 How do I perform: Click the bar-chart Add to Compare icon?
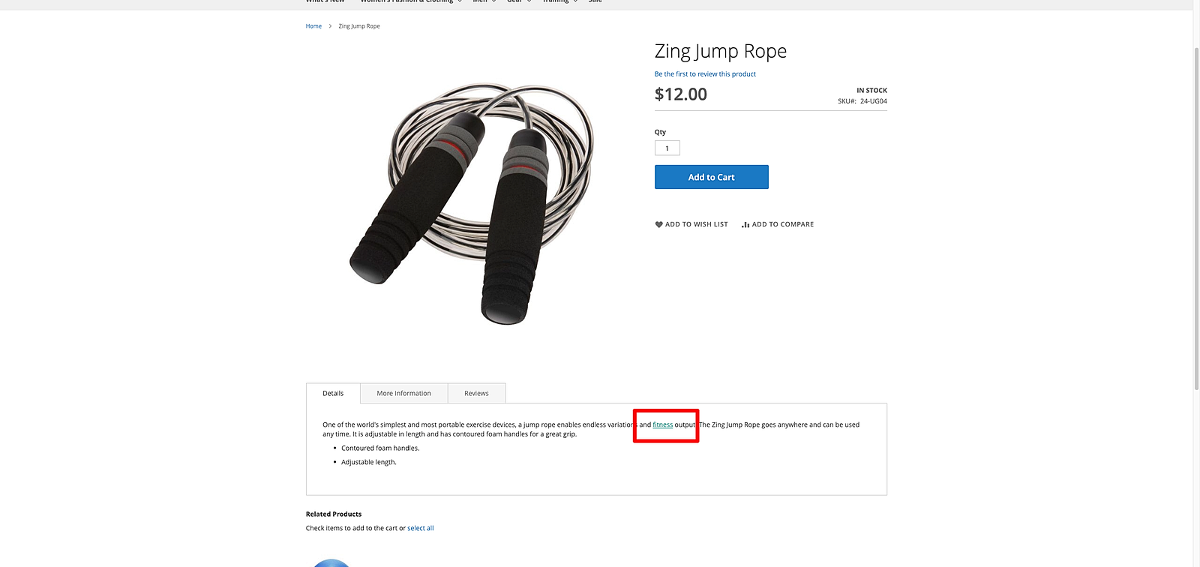click(x=745, y=224)
